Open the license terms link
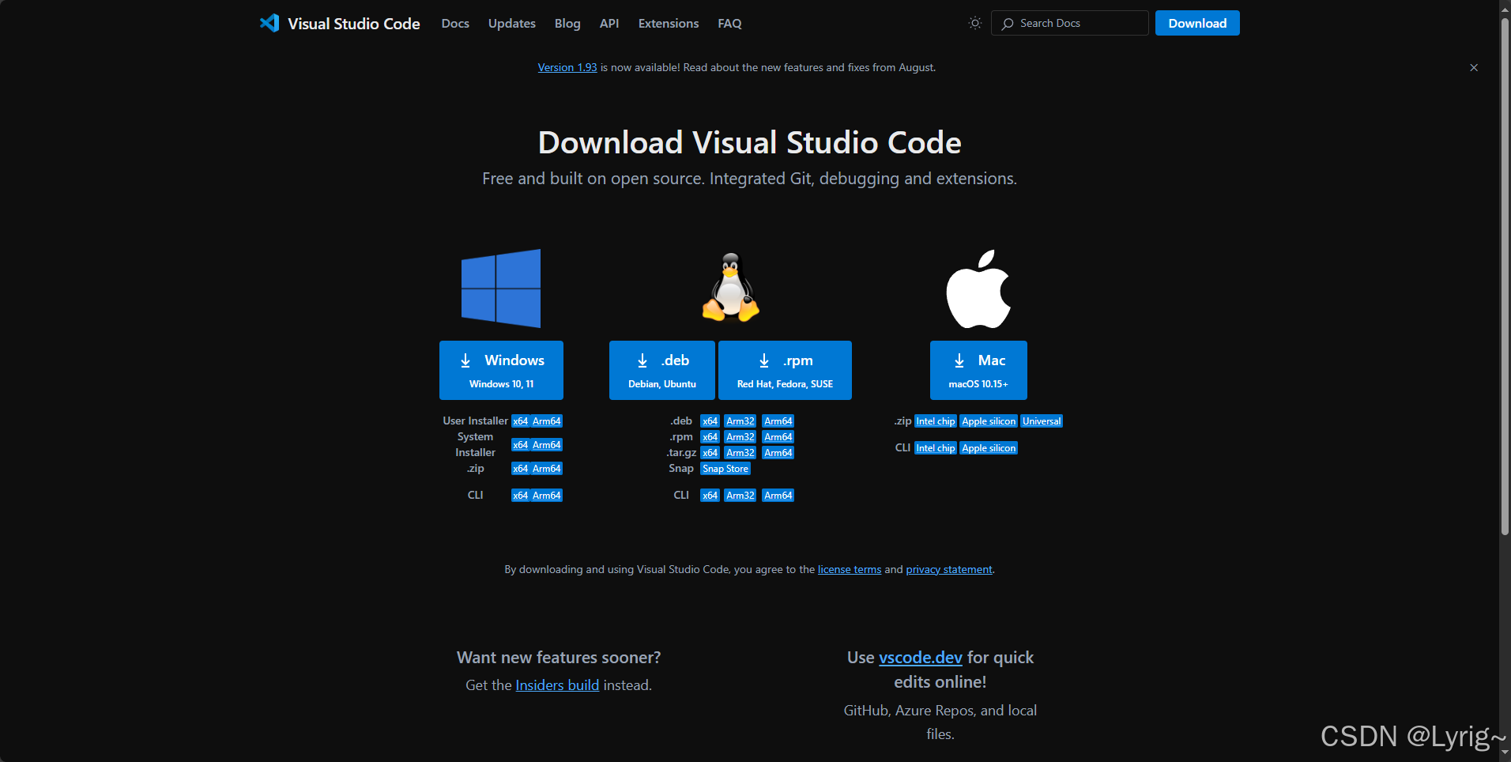 coord(850,569)
